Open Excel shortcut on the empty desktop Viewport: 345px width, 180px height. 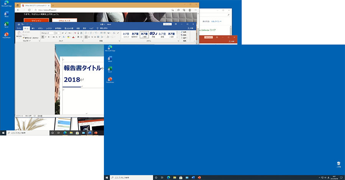(x=110, y=70)
